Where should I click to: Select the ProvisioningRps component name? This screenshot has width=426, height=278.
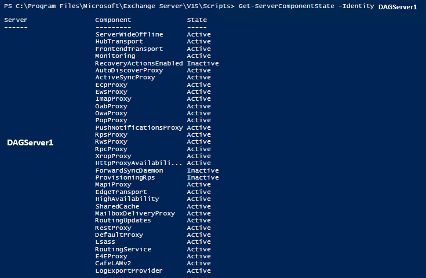click(x=125, y=178)
